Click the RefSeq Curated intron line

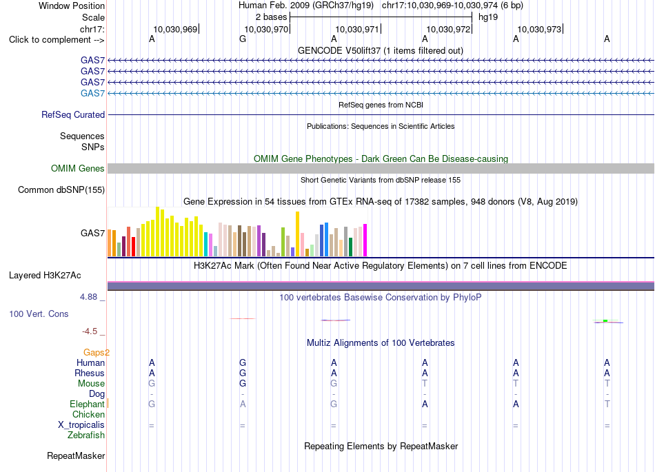coord(381,114)
